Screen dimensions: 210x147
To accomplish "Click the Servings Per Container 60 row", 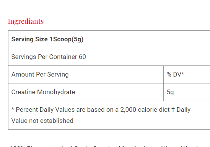I will coord(109,57).
